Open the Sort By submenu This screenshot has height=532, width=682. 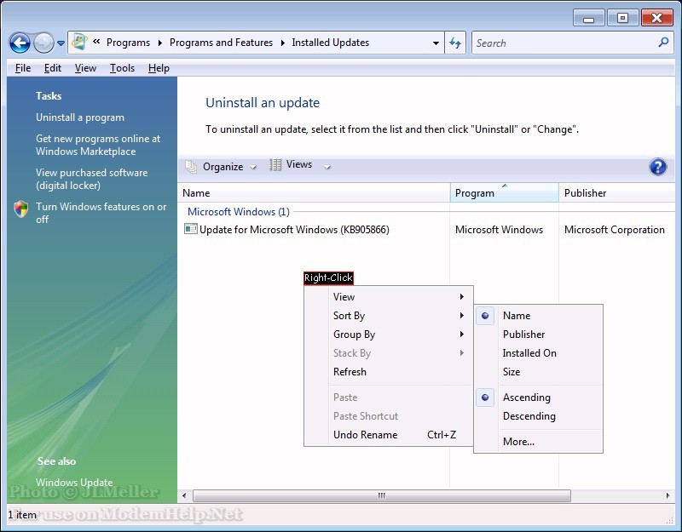pos(389,316)
